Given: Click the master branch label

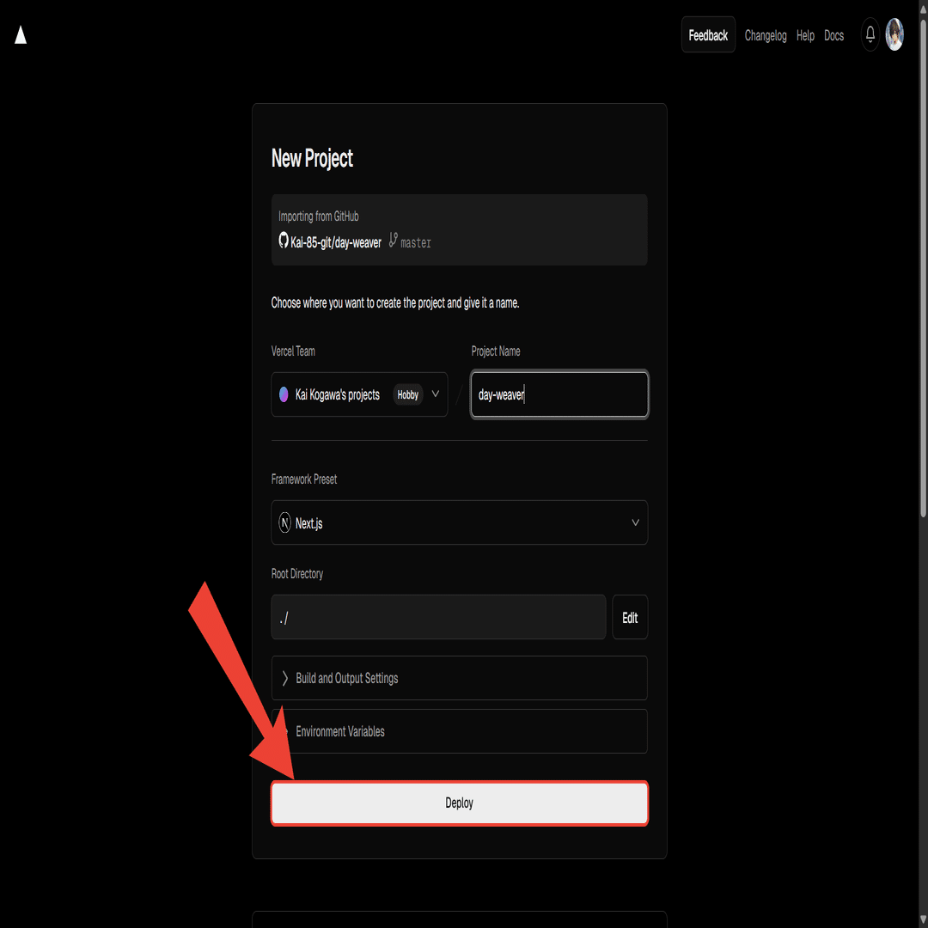Looking at the screenshot, I should (416, 242).
